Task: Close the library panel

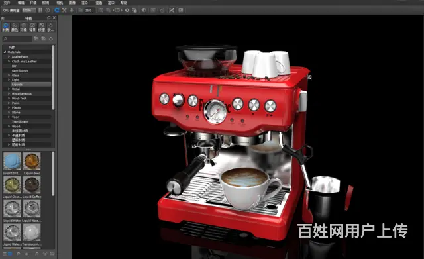Action: (x=54, y=18)
